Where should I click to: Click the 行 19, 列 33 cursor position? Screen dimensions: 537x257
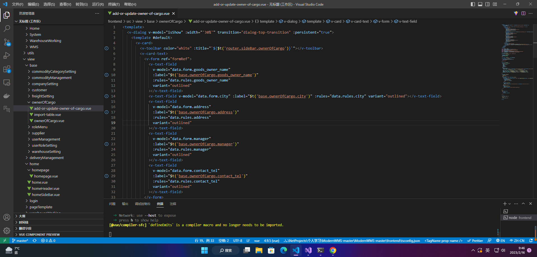point(204,240)
